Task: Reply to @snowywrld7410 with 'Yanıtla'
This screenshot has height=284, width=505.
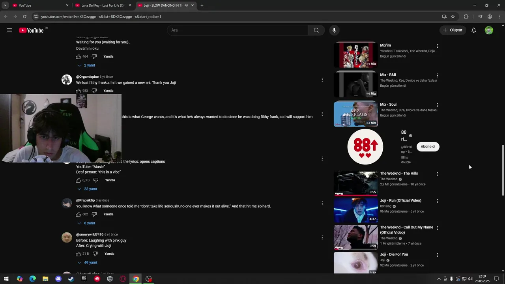Action: [x=109, y=254]
